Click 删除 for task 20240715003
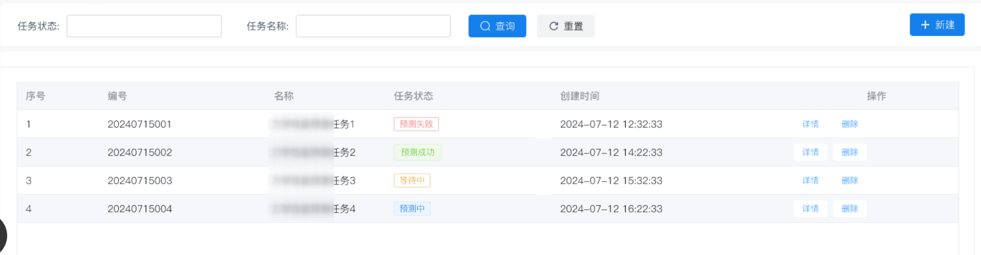 pos(850,180)
